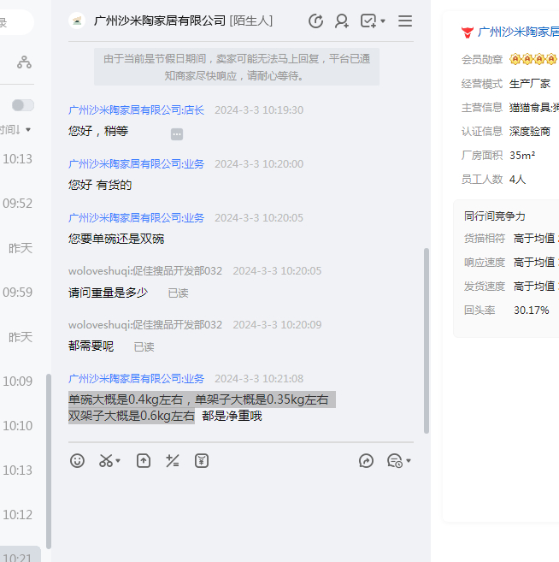This screenshot has width=559, height=562.
Task: Expand the scissors tool dropdown arrow
Action: click(118, 462)
